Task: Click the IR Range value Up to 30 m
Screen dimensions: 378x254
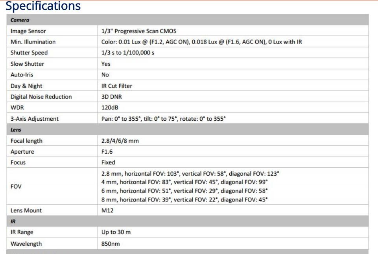Action: click(116, 232)
